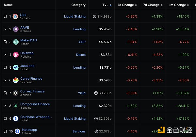Image resolution: width=196 pixels, height=137 pixels.
Task: Bookmark the JustLend protocol
Action: pos(5,68)
